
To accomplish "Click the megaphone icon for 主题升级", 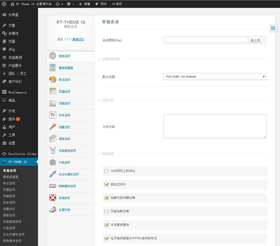I will tap(53, 209).
